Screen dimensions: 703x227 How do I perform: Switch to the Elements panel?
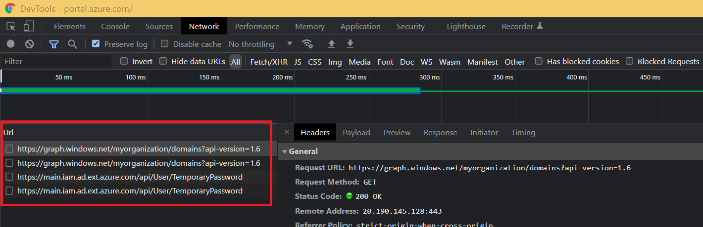[70, 27]
